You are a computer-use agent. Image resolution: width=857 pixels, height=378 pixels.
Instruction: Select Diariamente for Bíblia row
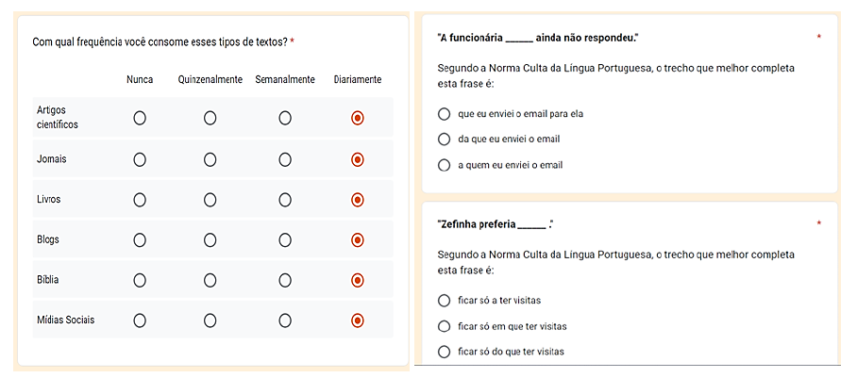click(x=358, y=280)
